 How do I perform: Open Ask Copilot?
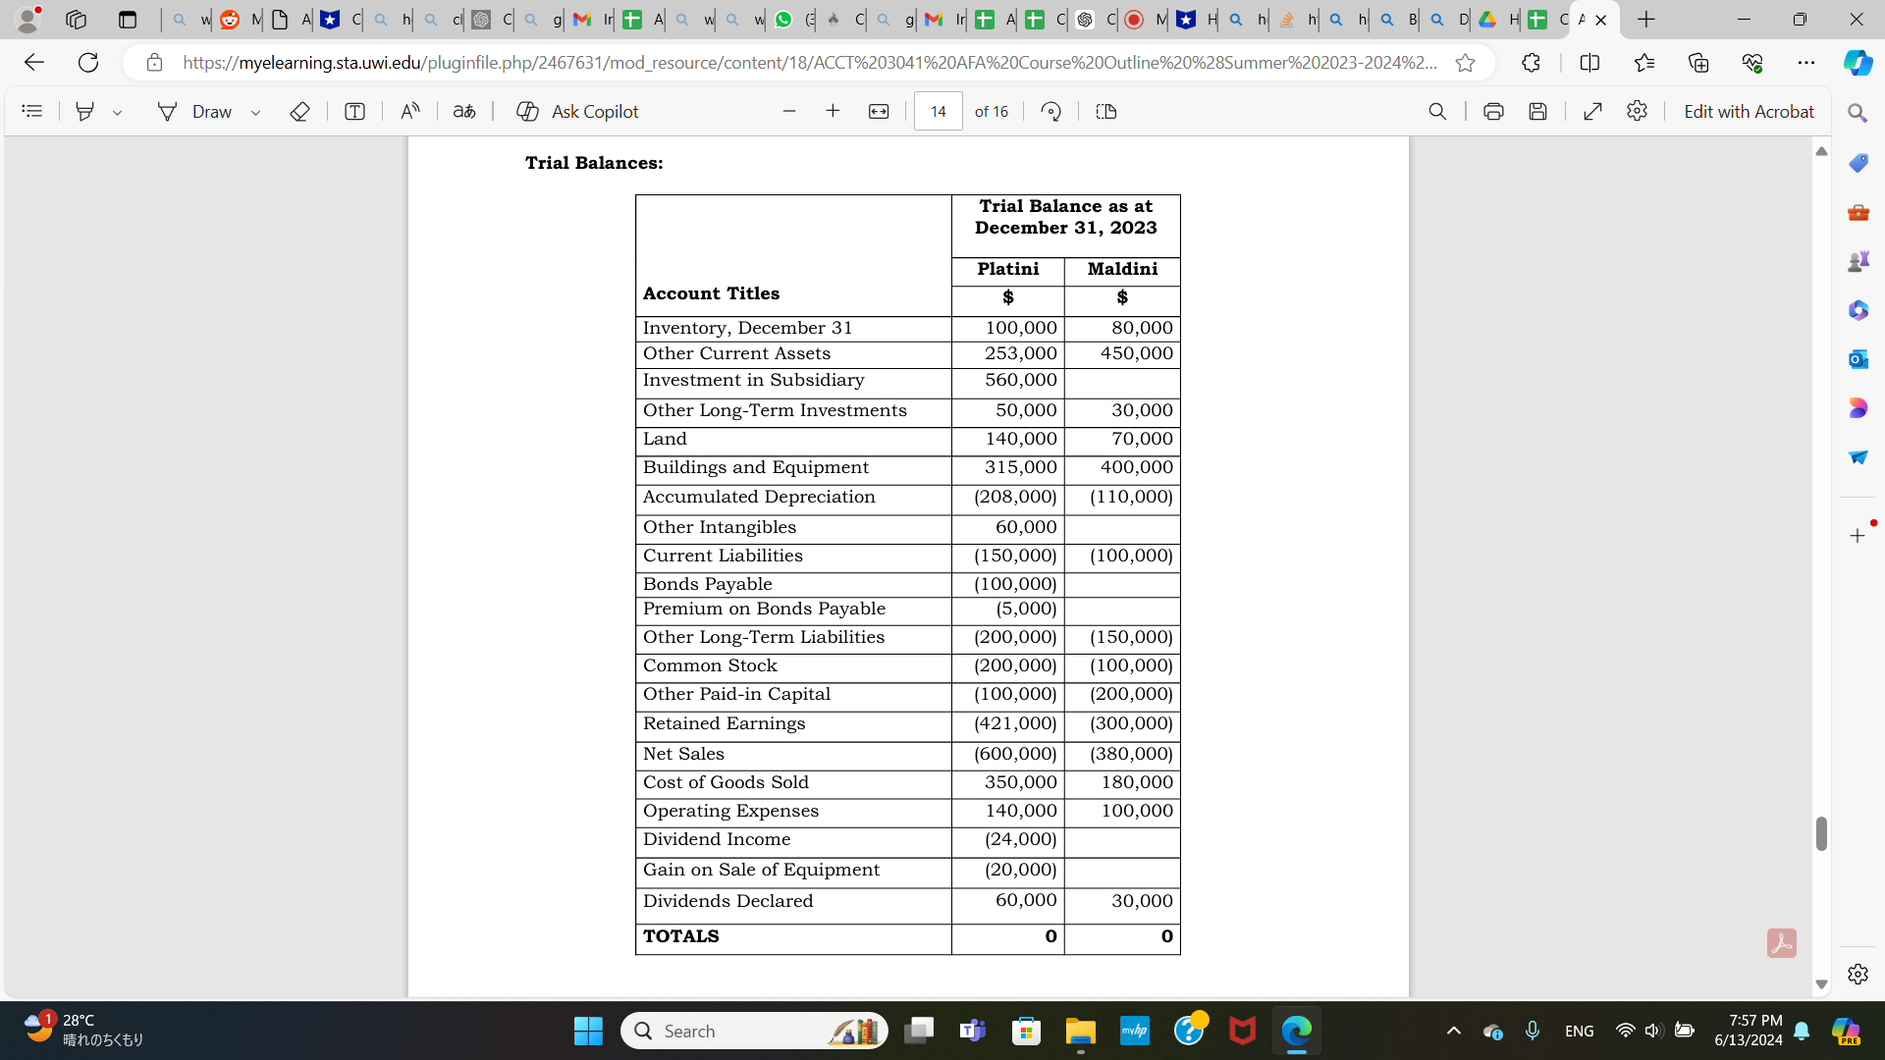tap(577, 111)
